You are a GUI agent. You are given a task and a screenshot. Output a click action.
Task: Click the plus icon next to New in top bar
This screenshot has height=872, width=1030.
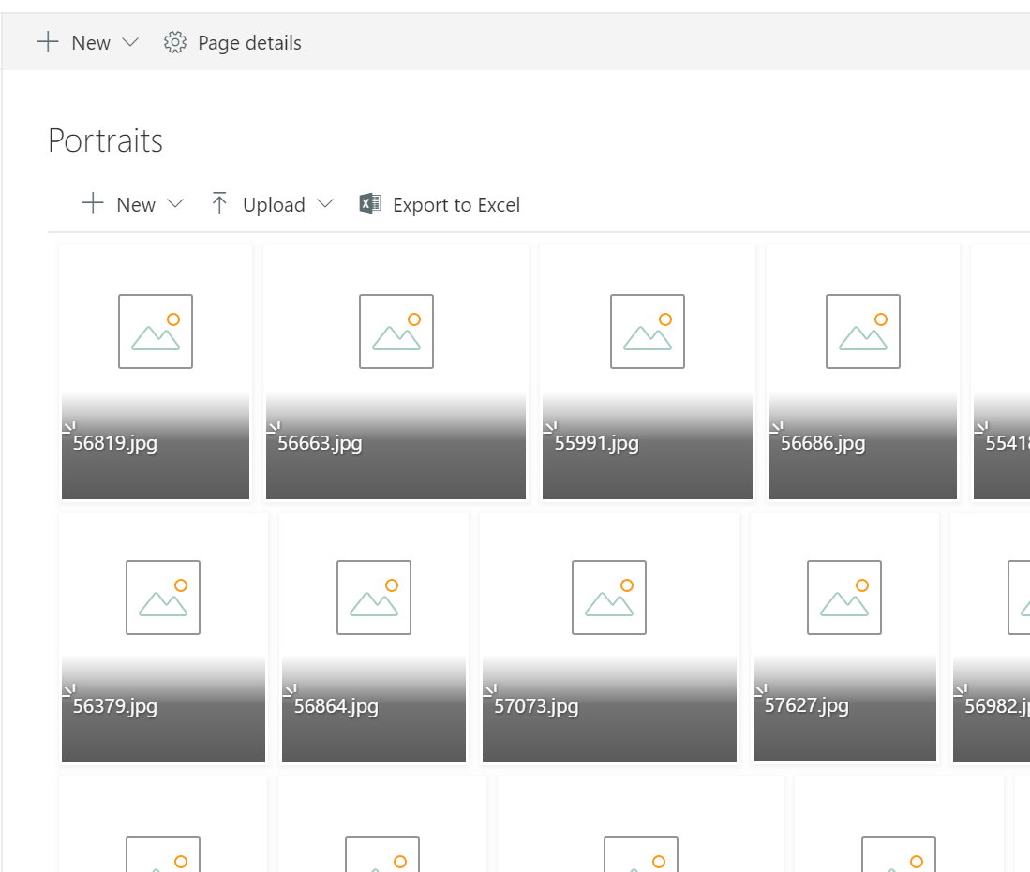pos(48,42)
